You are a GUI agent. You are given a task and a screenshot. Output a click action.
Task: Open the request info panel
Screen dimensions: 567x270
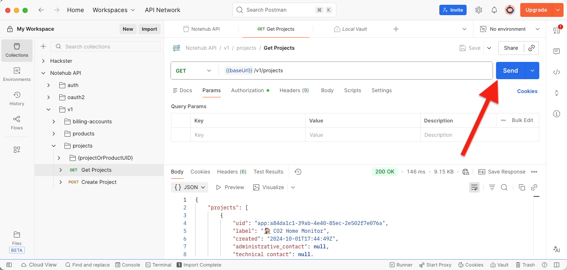557,114
